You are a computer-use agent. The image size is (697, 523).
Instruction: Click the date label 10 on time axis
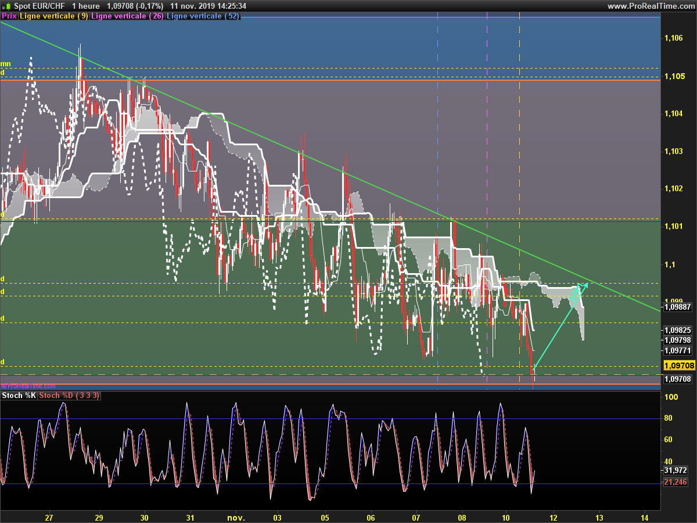[506, 517]
